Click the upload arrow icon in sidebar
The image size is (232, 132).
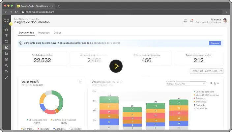tap(6, 35)
